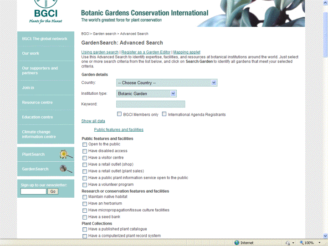Viewport: 328px width, 246px height.
Task: Click Show all data link
Action: (93, 121)
